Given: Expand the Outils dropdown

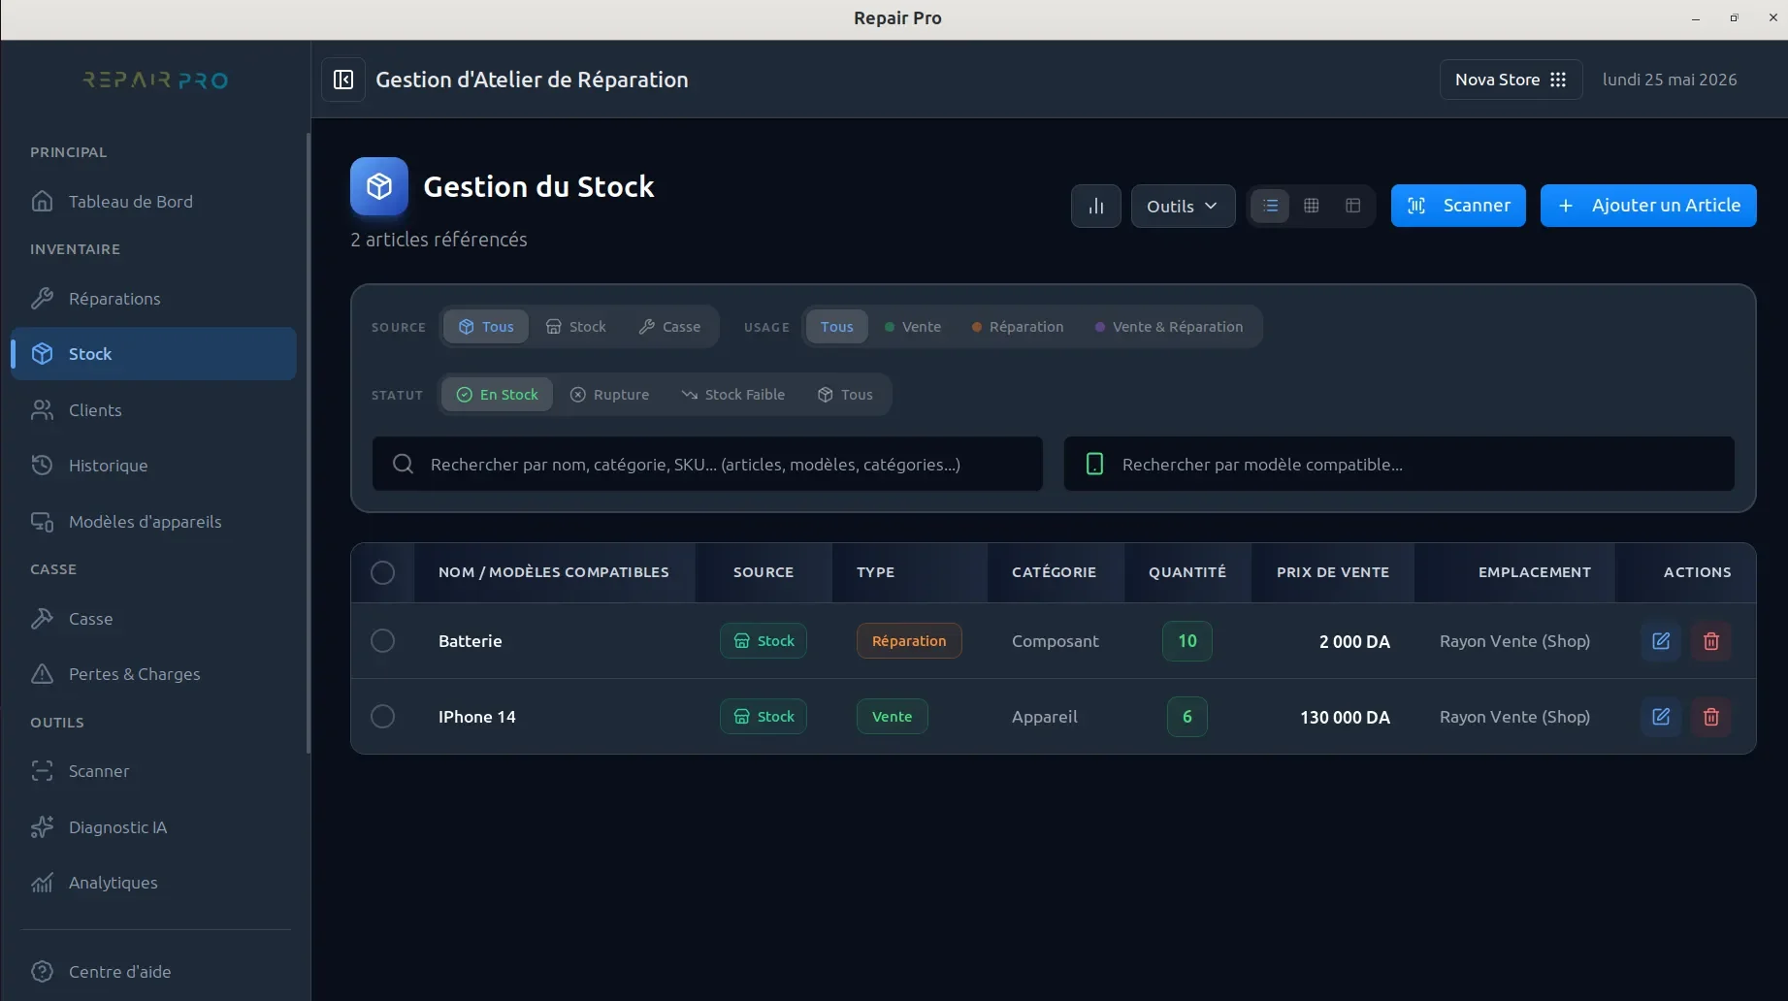Looking at the screenshot, I should [1183, 206].
